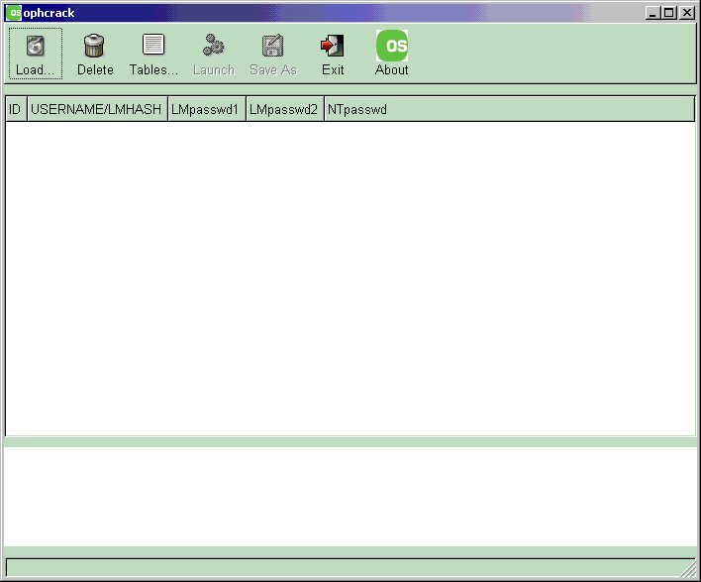Click the Save As floppy icon

[272, 46]
